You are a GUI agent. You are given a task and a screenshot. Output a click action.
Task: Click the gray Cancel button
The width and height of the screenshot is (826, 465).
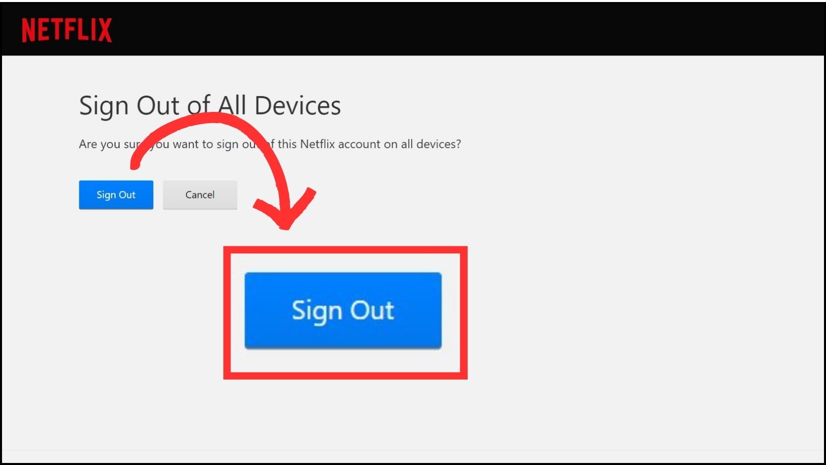coord(200,195)
